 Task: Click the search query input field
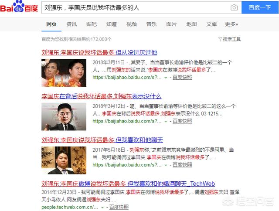136,7
